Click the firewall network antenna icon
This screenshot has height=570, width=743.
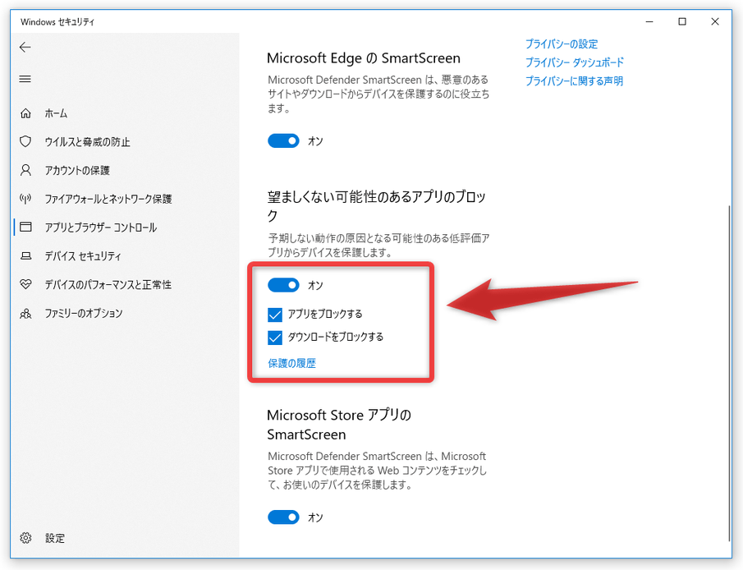click(x=25, y=199)
